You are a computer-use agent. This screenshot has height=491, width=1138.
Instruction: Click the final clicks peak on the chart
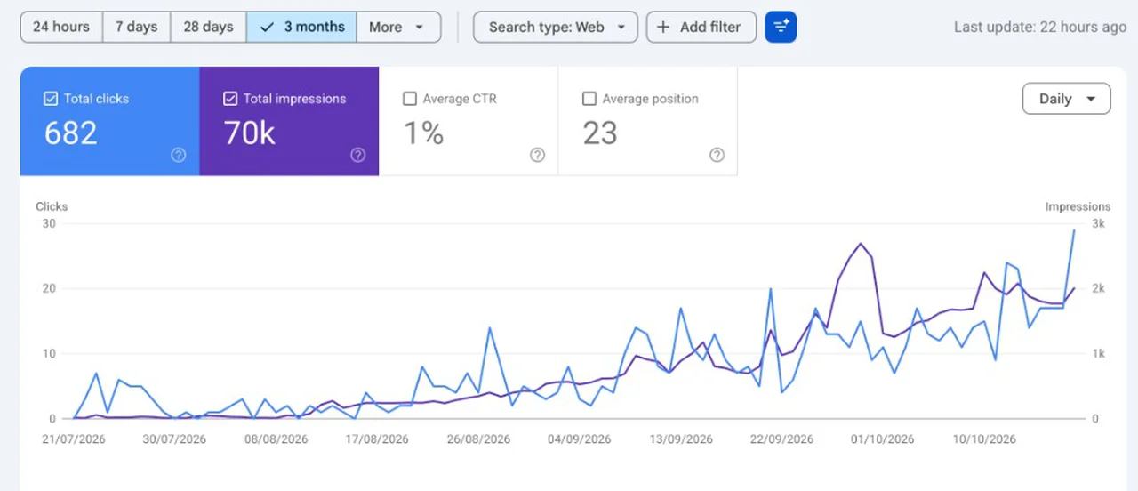tap(1074, 230)
